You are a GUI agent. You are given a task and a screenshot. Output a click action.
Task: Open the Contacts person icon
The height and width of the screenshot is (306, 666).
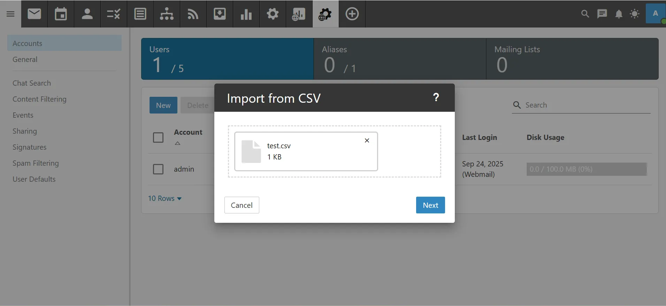click(x=87, y=14)
